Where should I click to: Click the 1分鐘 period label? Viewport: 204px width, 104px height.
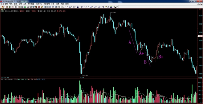click(200, 77)
